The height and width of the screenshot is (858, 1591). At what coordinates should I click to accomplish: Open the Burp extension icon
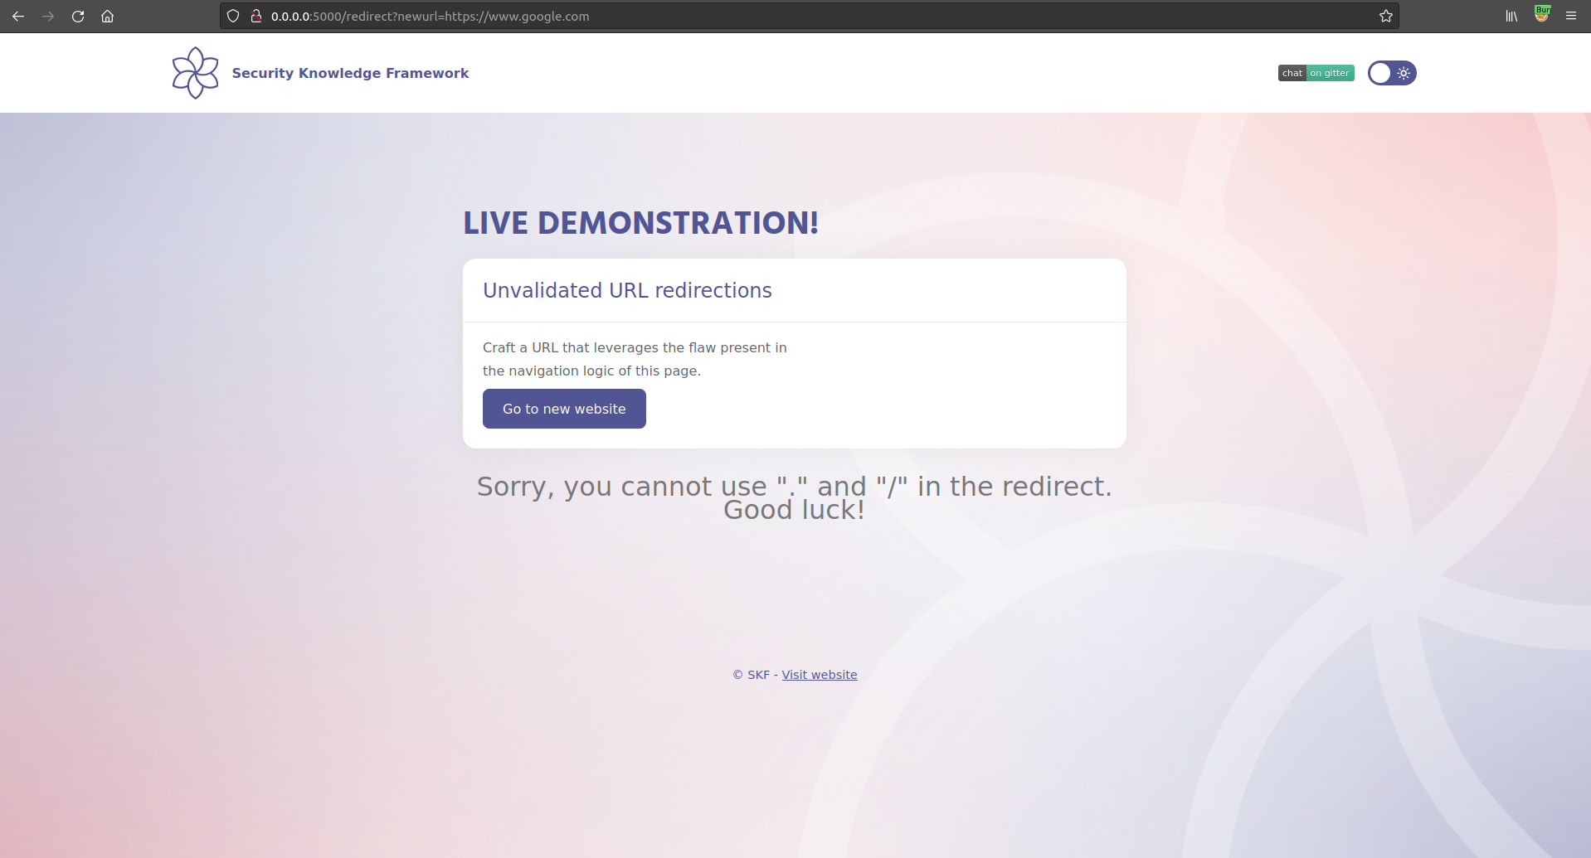(x=1541, y=14)
